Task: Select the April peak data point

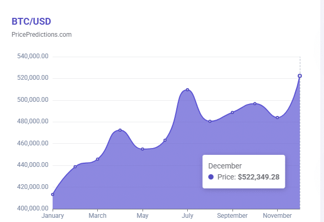Action: pos(120,130)
